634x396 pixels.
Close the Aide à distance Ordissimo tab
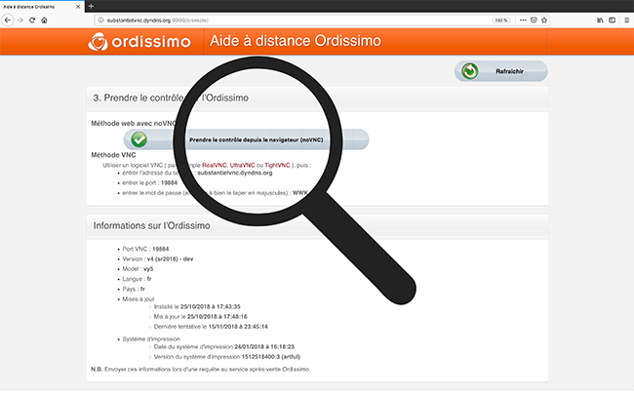(x=78, y=7)
